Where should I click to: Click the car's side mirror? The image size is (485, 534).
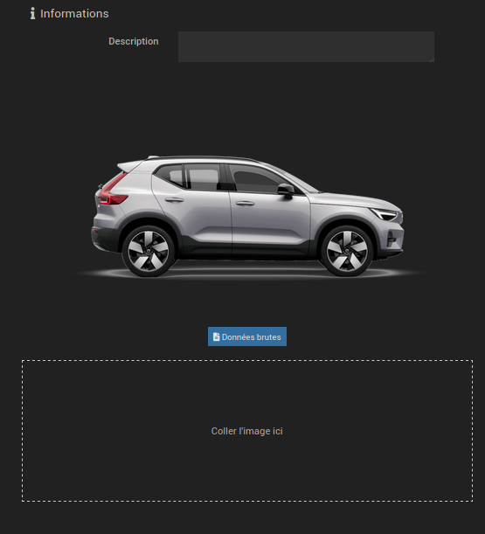pos(286,191)
